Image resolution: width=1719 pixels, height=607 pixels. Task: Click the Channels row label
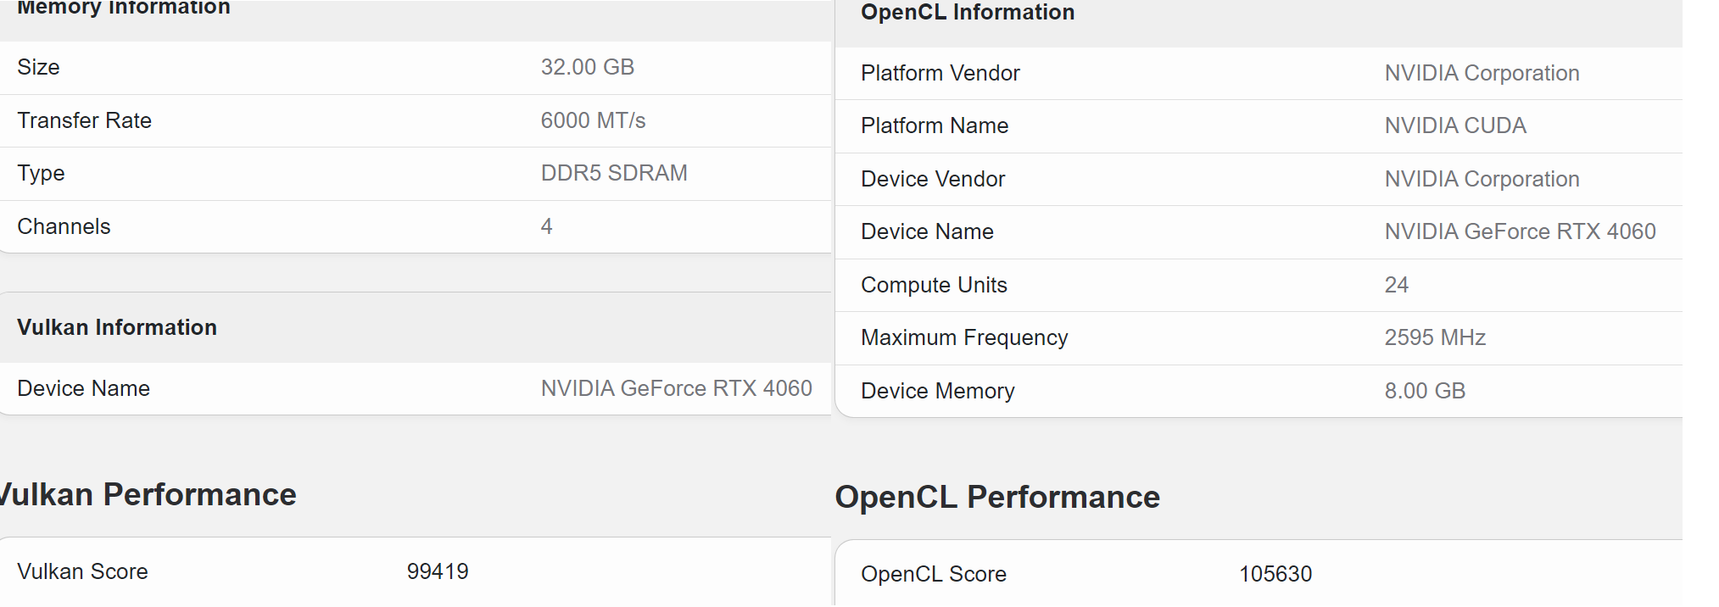[x=64, y=226]
